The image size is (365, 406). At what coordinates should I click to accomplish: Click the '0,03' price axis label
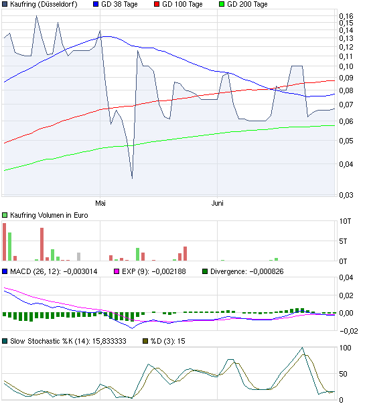(346, 195)
